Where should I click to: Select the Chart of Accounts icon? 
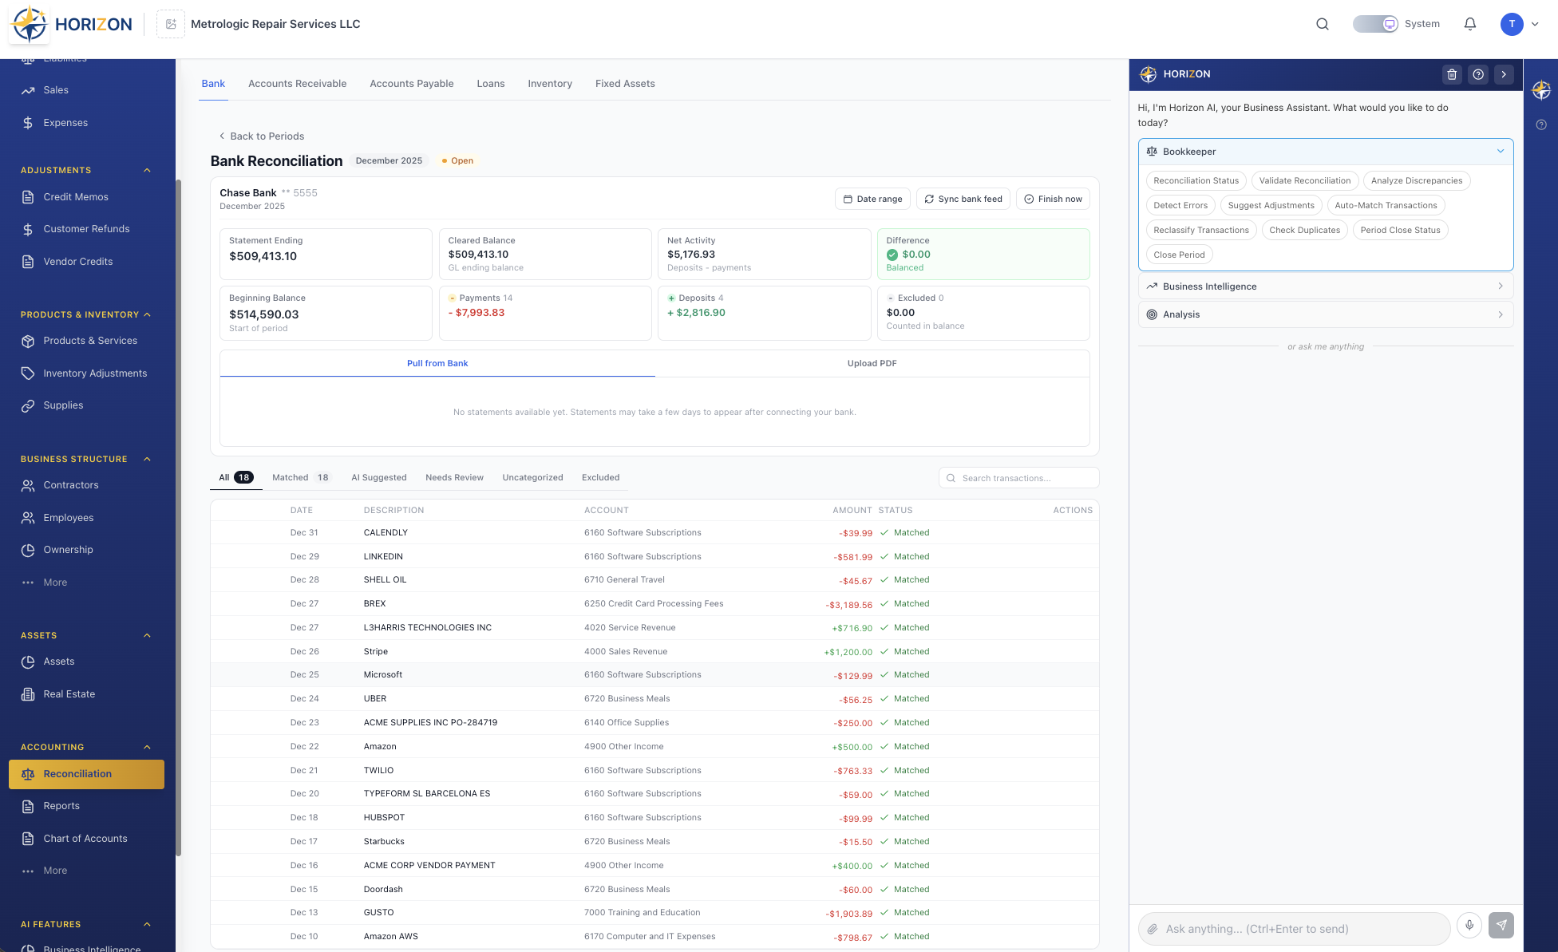pos(27,838)
